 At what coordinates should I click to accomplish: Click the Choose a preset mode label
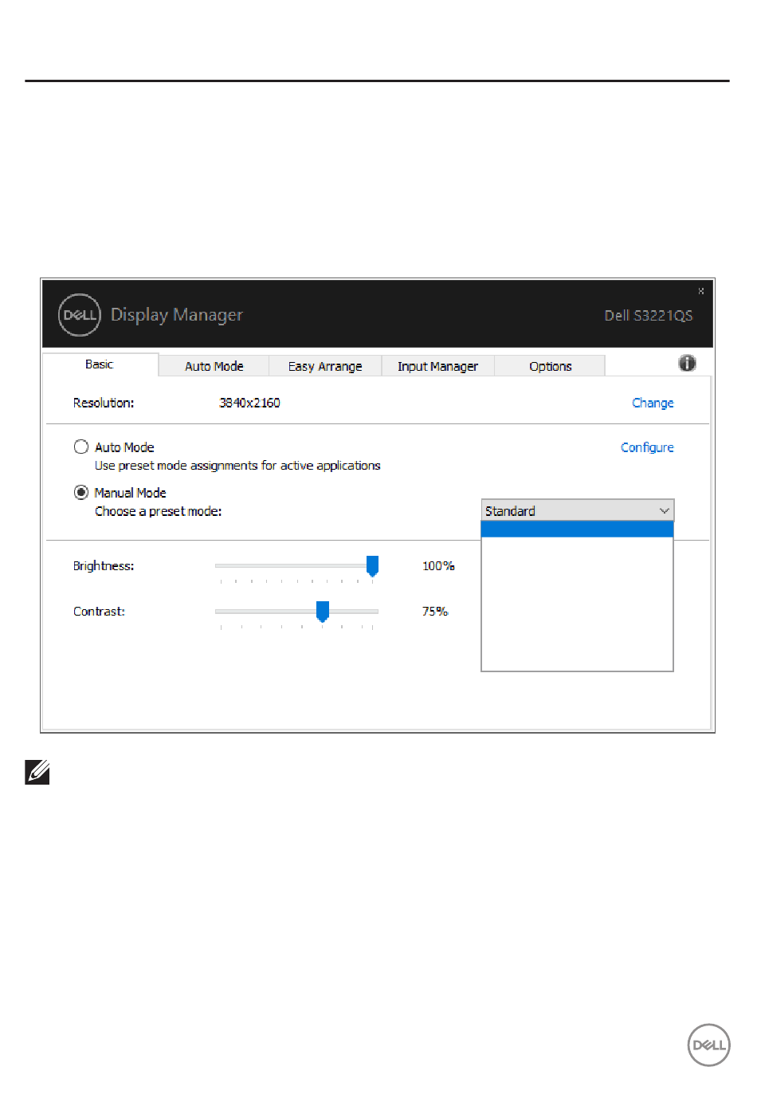(159, 511)
